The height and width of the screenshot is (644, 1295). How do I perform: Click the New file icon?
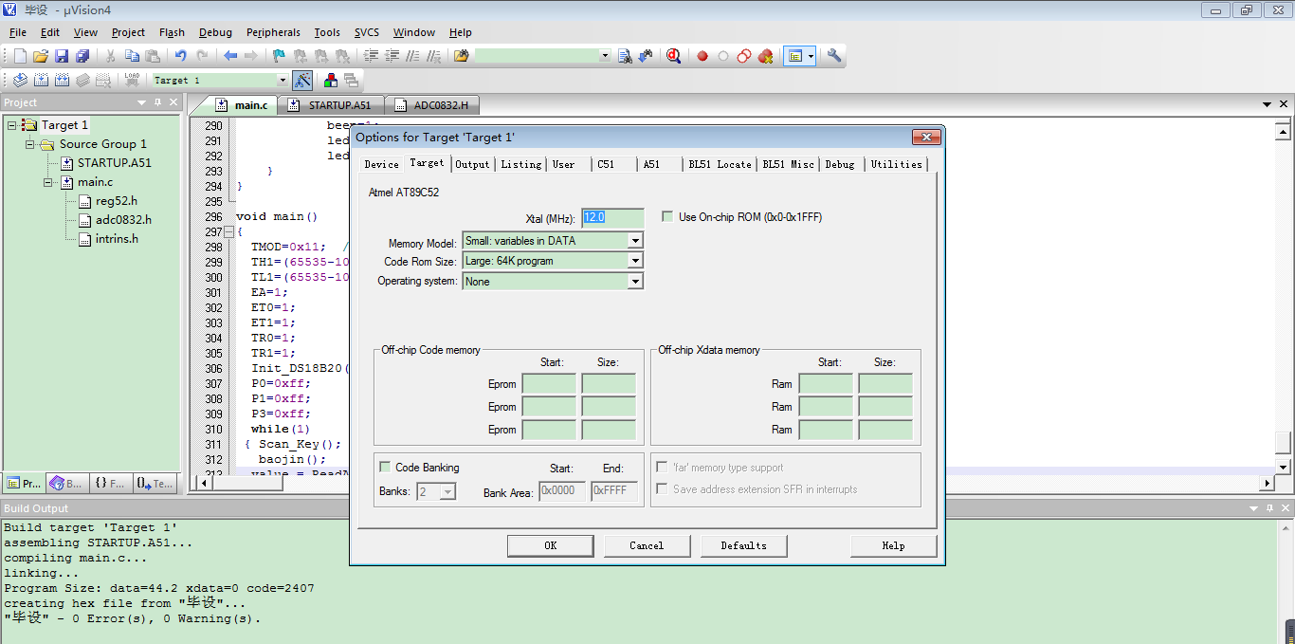20,56
